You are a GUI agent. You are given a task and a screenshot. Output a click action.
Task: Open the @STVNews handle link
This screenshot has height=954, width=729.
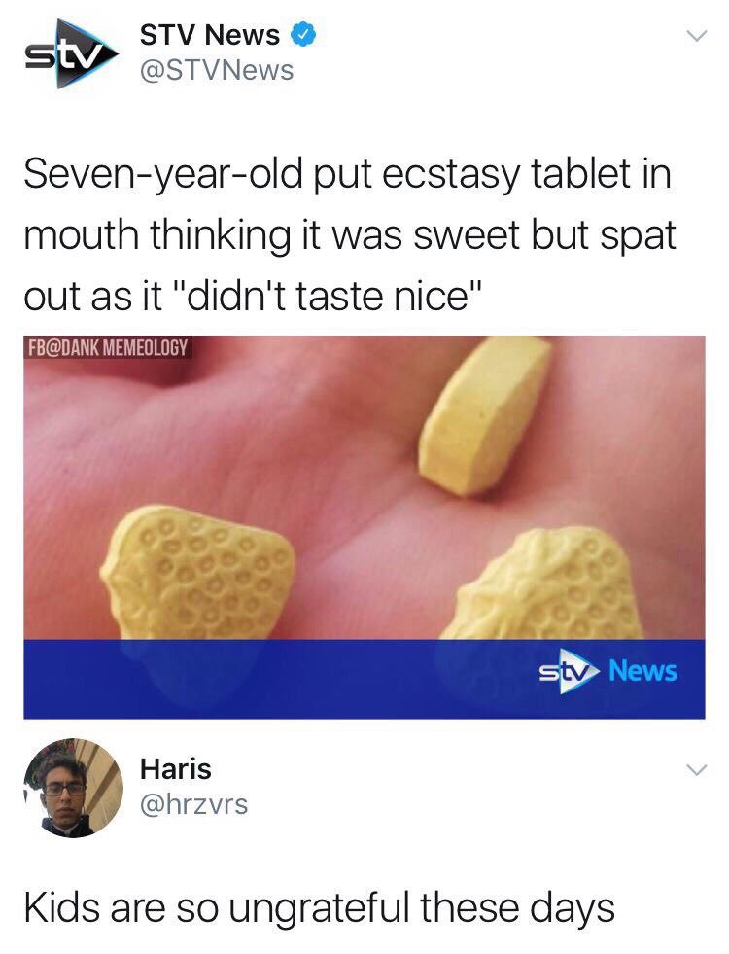click(x=217, y=70)
